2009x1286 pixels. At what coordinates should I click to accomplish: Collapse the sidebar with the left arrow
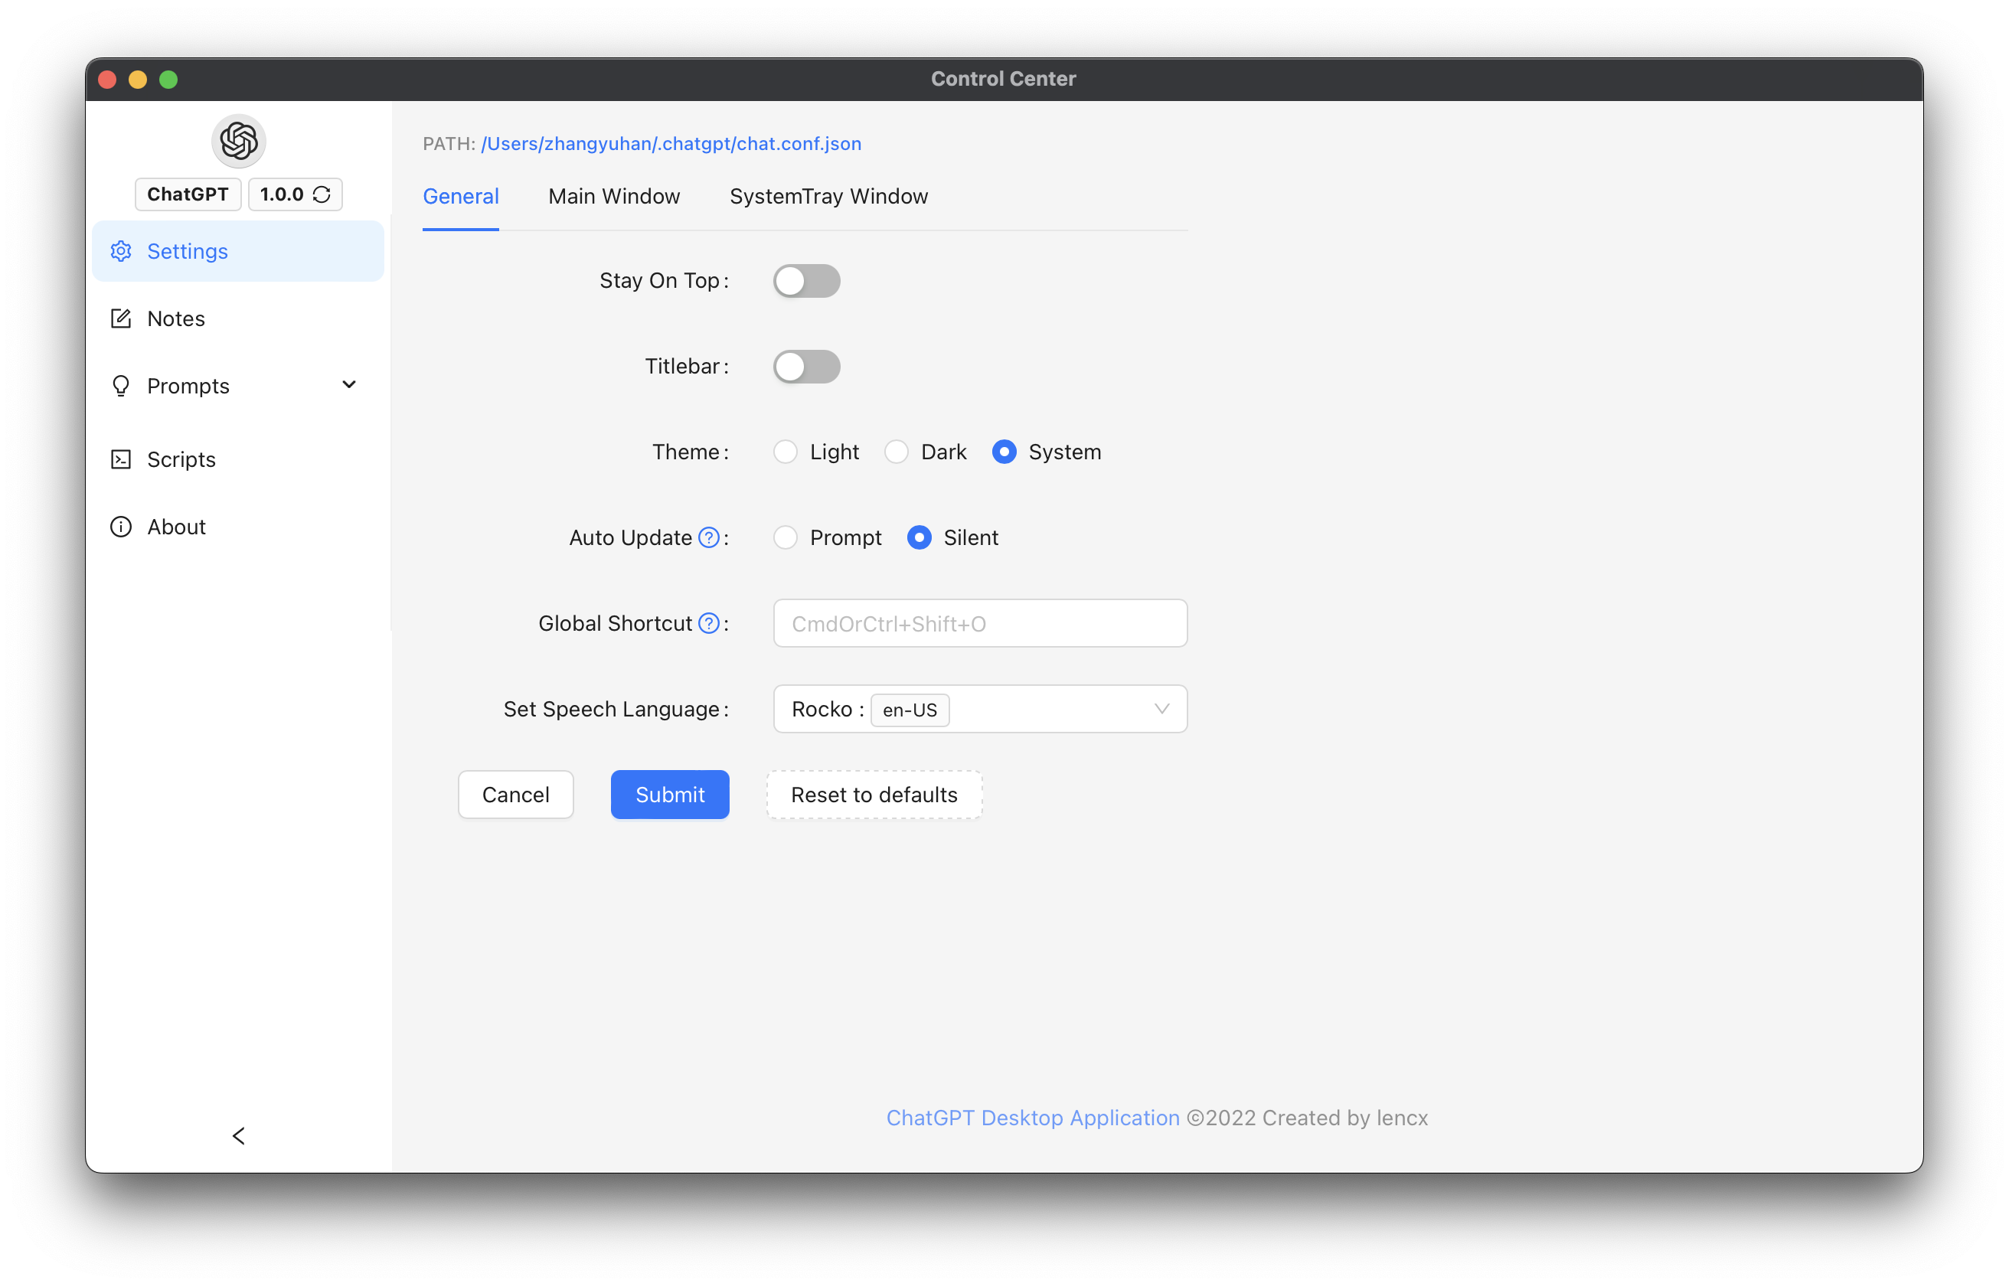(x=239, y=1136)
